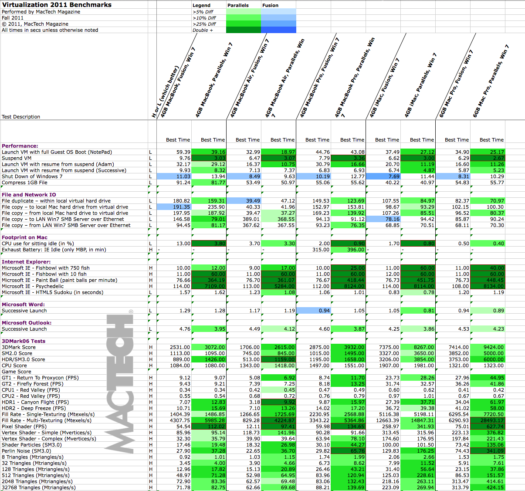The height and width of the screenshot is (491, 525).
Task: Click the "Shut Down of Windows 7" row
Action: [x=32, y=176]
